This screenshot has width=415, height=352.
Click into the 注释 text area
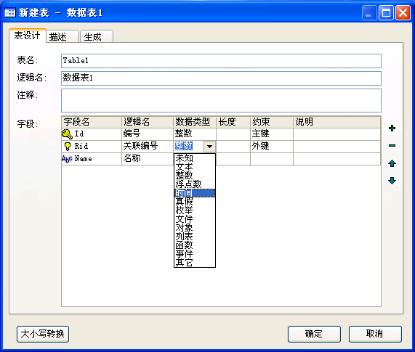(x=221, y=100)
